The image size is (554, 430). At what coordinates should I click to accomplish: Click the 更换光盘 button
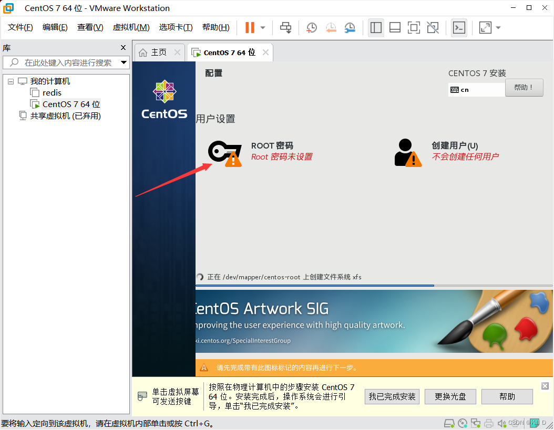pos(450,397)
